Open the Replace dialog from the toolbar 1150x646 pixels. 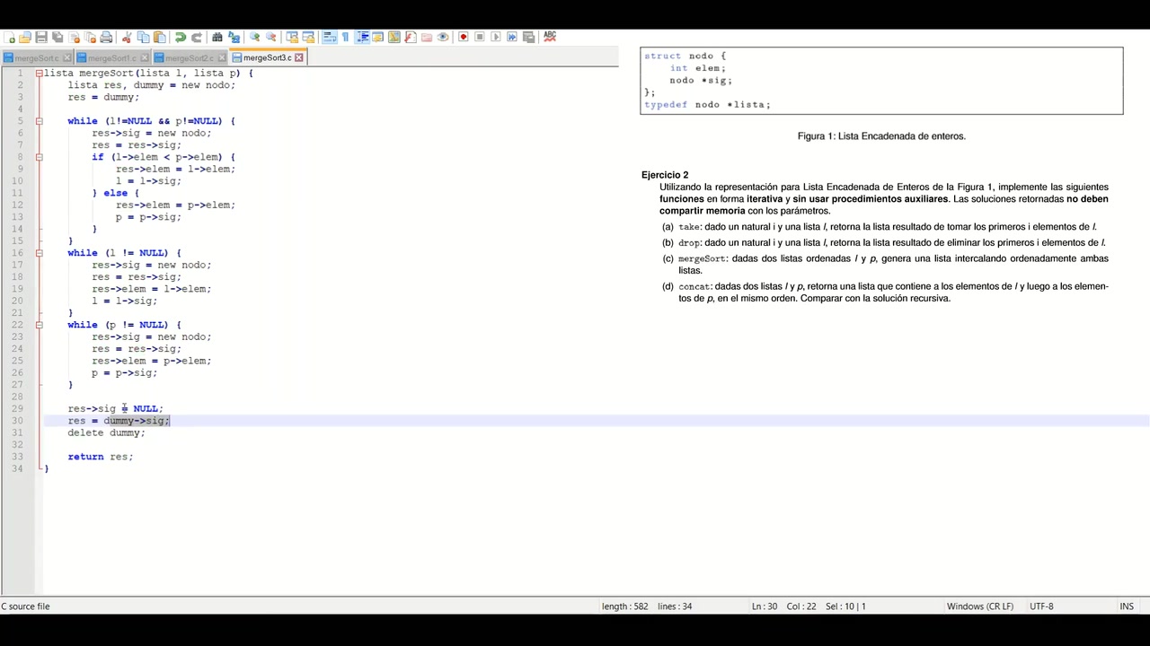coord(234,37)
